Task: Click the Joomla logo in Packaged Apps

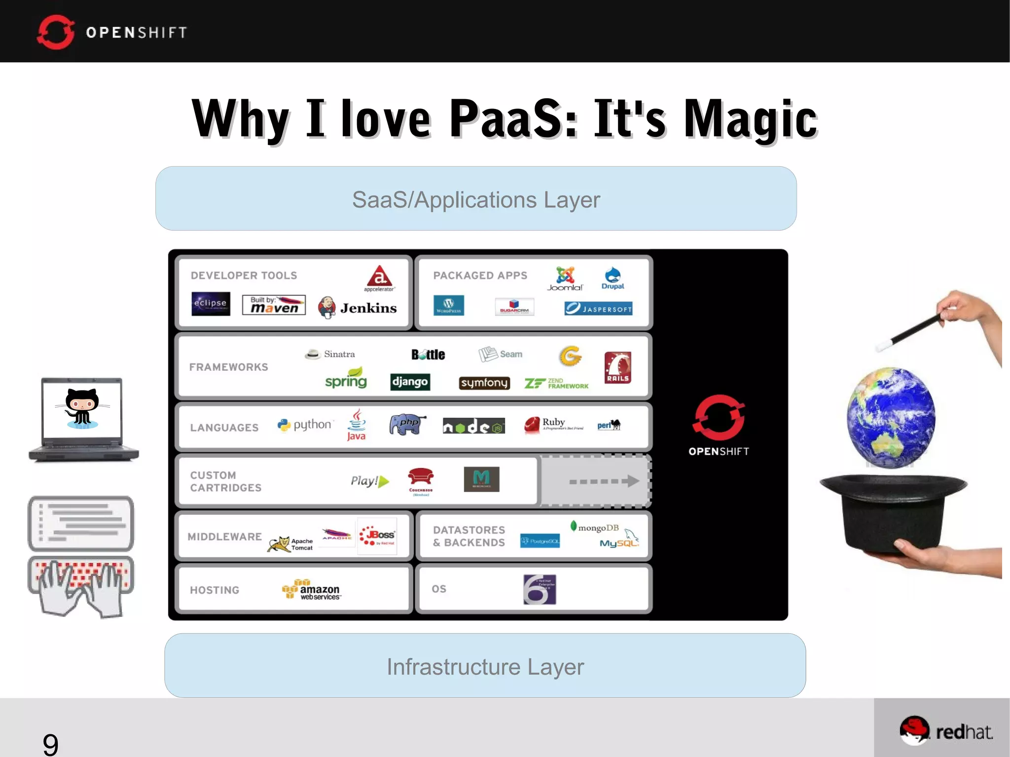Action: click(565, 279)
